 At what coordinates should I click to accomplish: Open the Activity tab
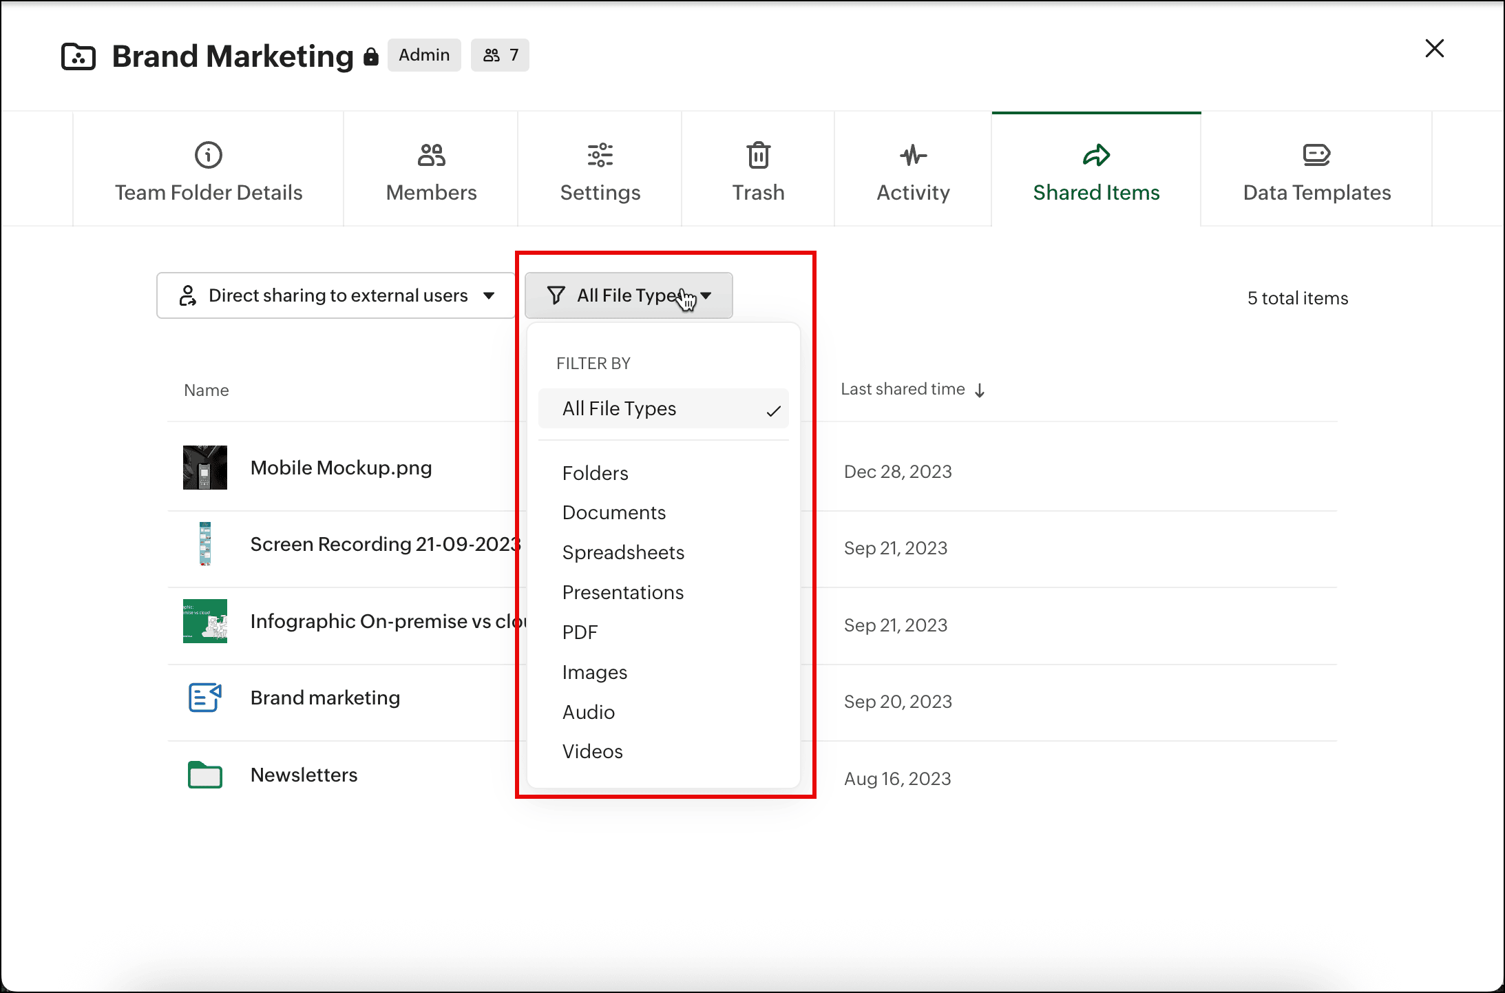pyautogui.click(x=913, y=169)
